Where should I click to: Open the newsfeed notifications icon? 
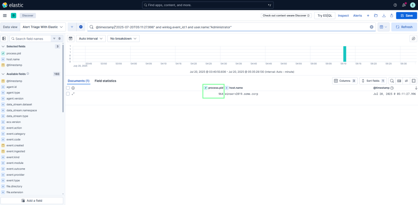point(404,5)
